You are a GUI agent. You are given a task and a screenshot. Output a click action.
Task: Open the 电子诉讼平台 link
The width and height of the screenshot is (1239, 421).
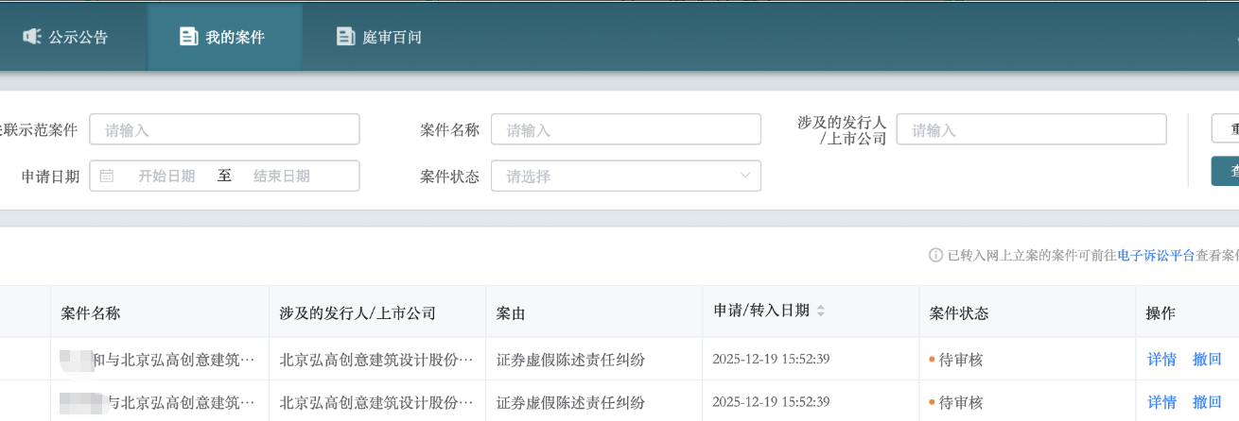1156,255
